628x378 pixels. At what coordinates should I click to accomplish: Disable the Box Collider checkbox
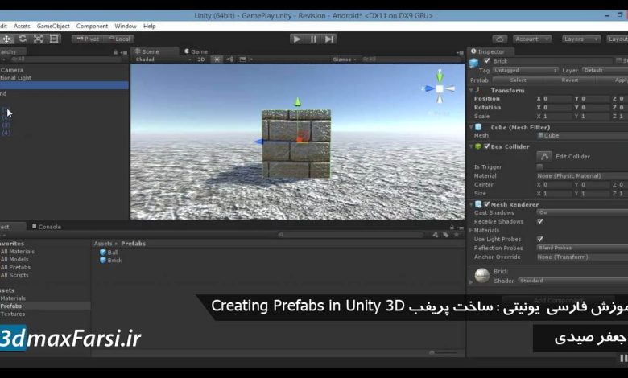pos(486,146)
